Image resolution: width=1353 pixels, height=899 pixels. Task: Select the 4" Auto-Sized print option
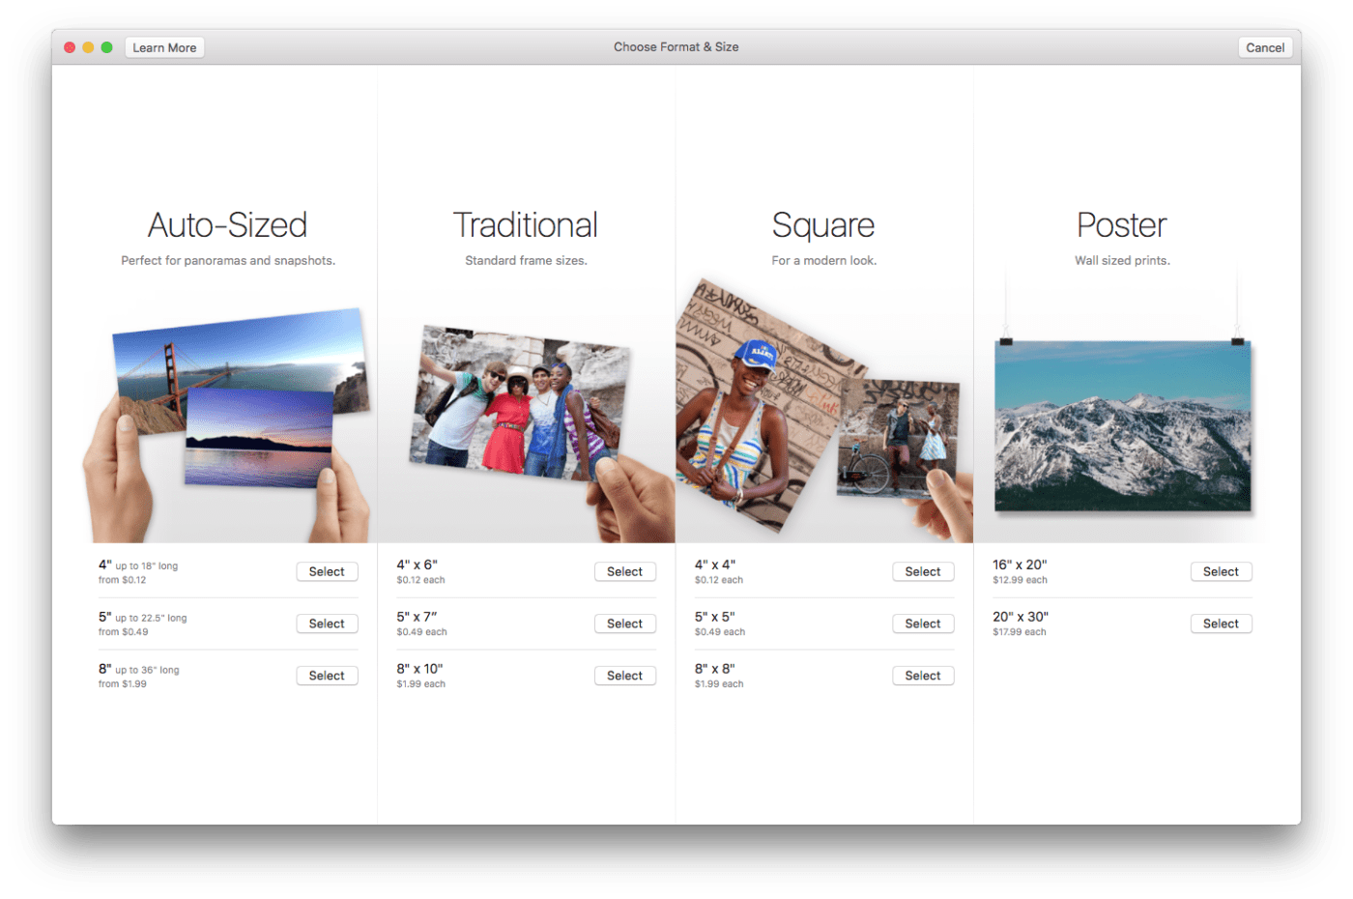[327, 571]
